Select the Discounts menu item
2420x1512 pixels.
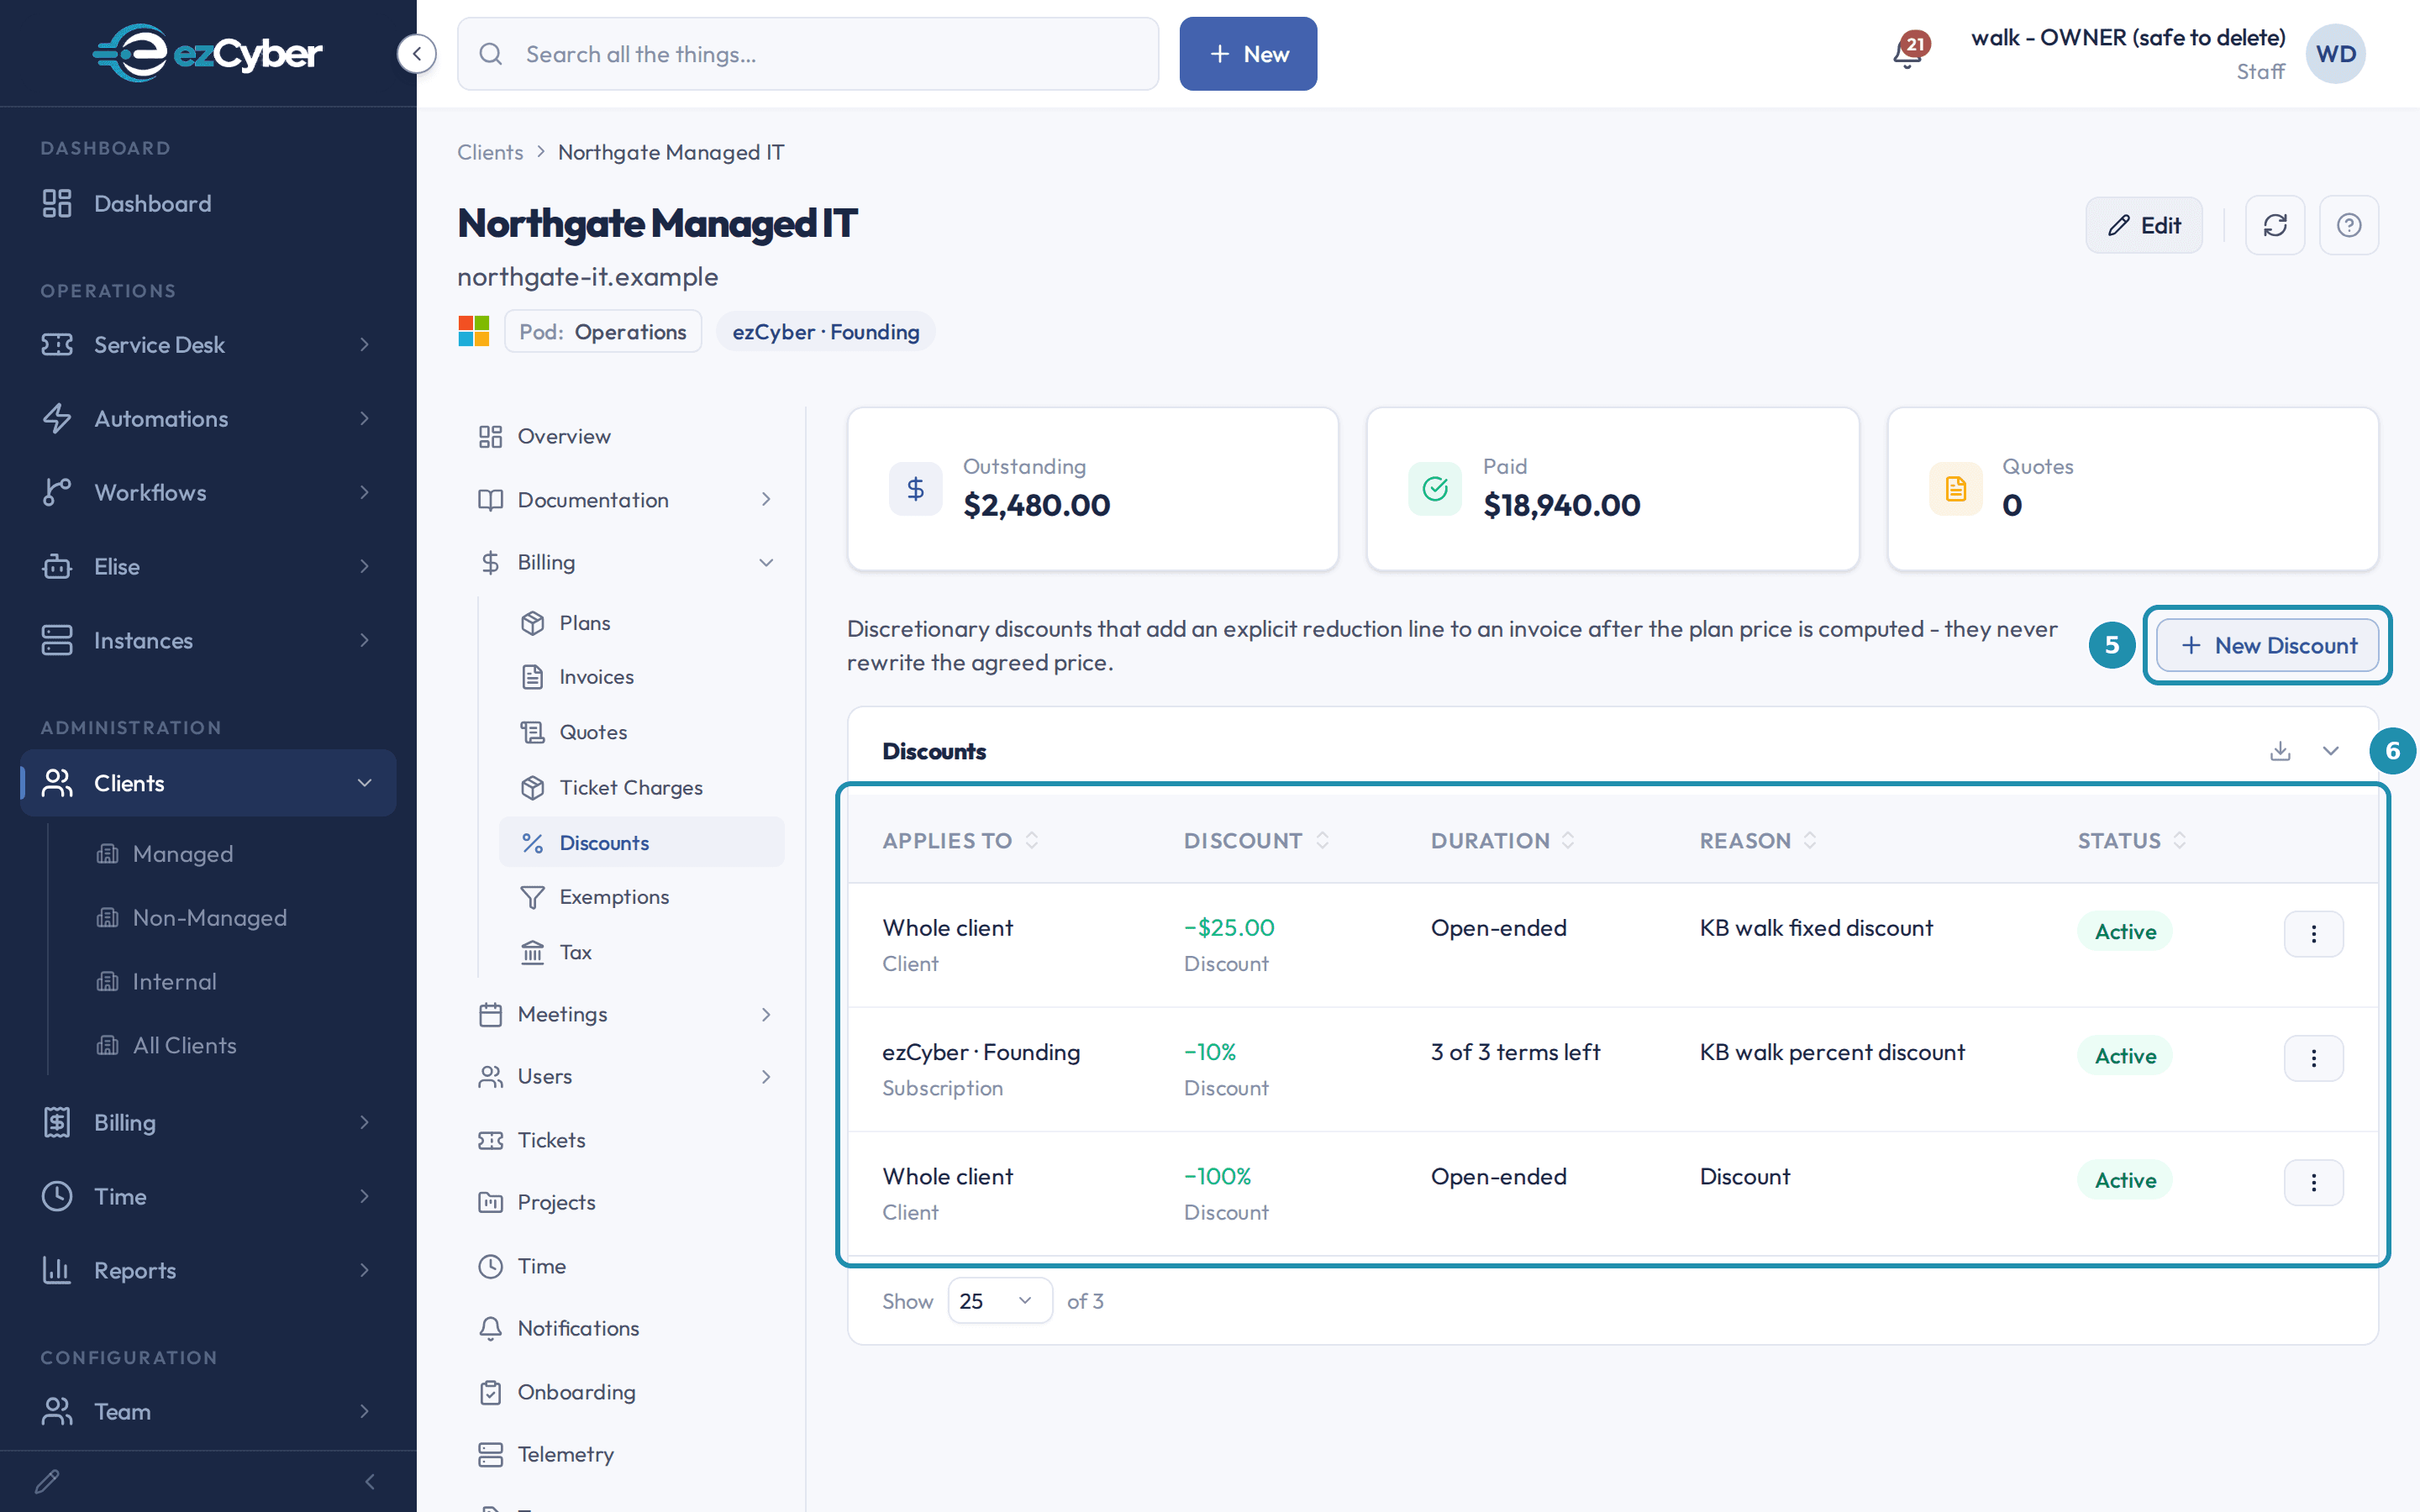pyautogui.click(x=642, y=842)
